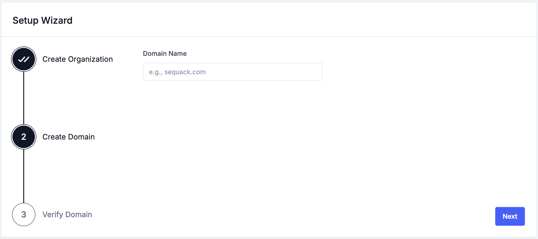The height and width of the screenshot is (239, 538).
Task: Click the connector line between steps 2 and 3
Action: [x=23, y=176]
